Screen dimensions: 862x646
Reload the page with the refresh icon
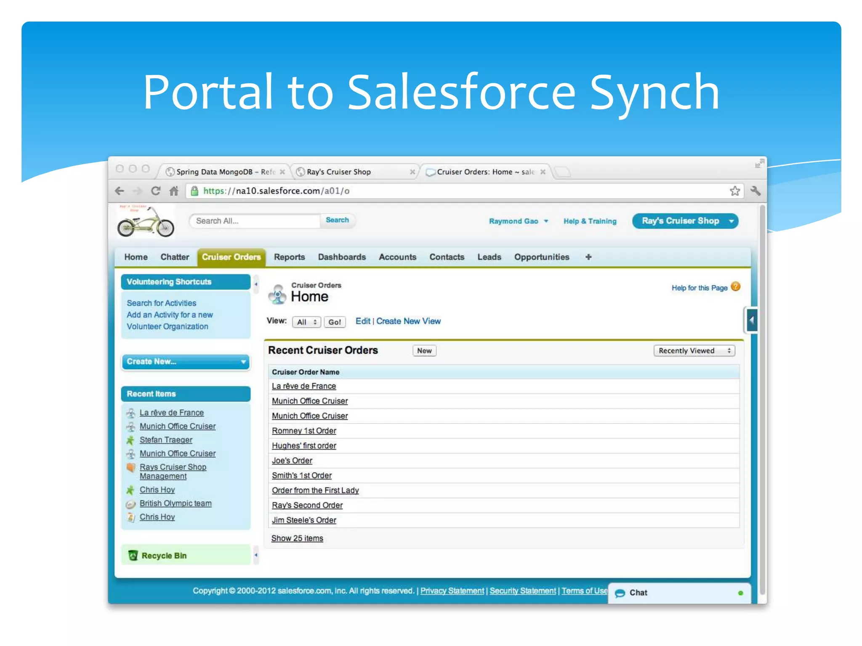(156, 191)
